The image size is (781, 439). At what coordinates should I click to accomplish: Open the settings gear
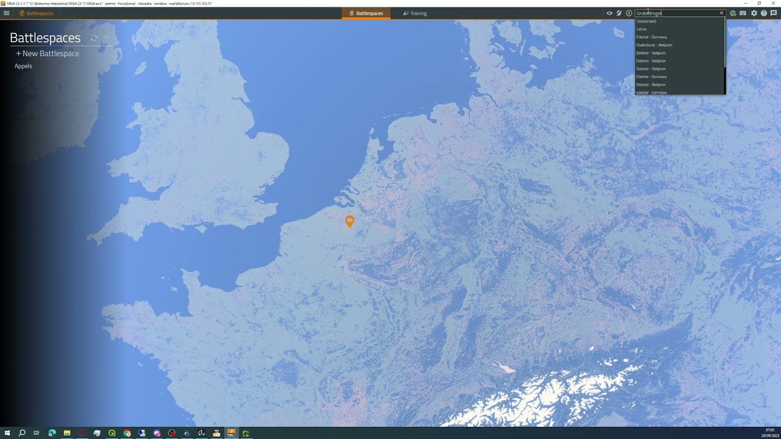[x=754, y=13]
